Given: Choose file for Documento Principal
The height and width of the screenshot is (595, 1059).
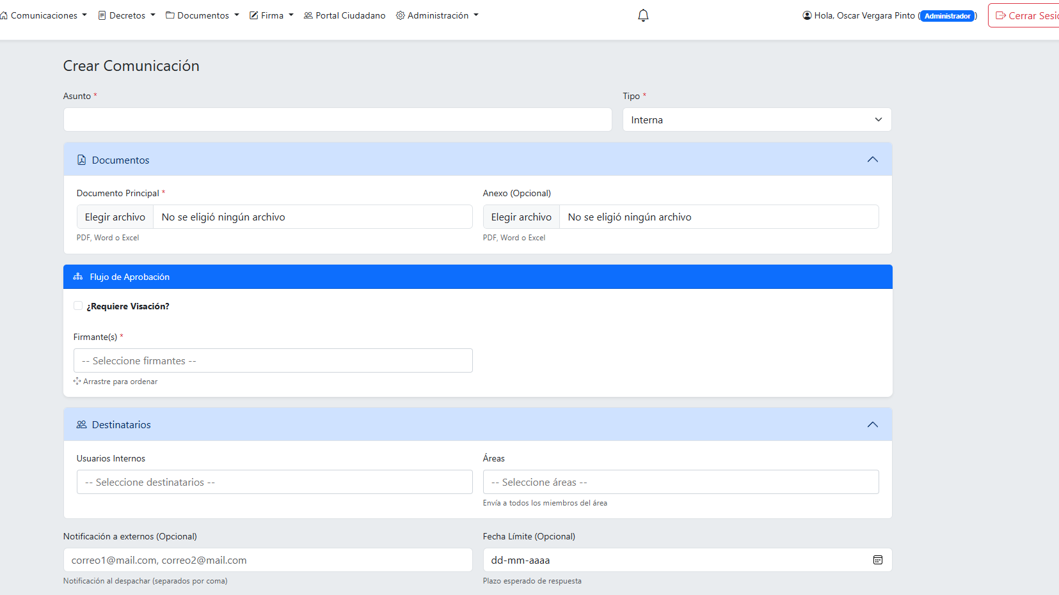Looking at the screenshot, I should pyautogui.click(x=115, y=217).
